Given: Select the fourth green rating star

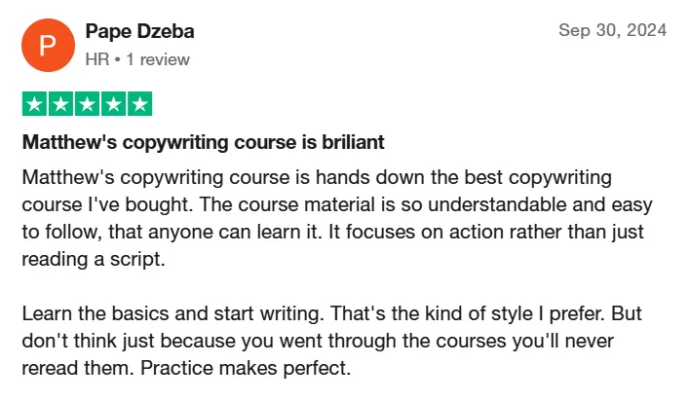Looking at the screenshot, I should [x=114, y=104].
